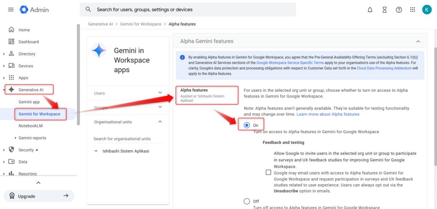Collapse the Alpha Gemini features panel
The height and width of the screenshot is (209, 437).
[418, 41]
